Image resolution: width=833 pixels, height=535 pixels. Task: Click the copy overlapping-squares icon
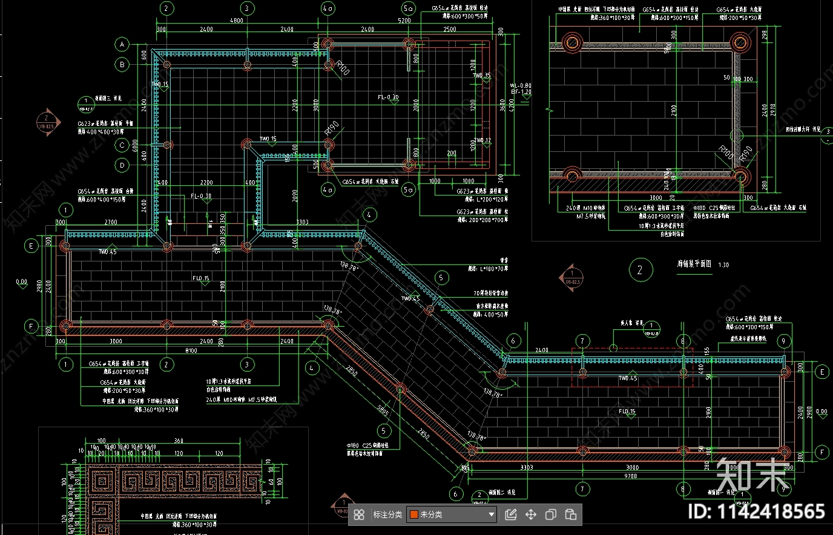tap(551, 514)
